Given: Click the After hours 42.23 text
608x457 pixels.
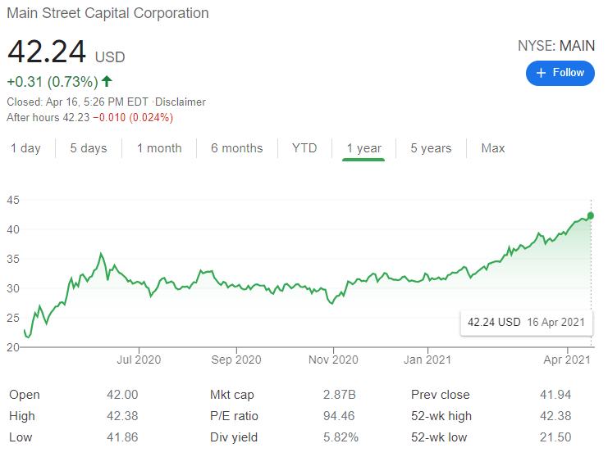Looking at the screenshot, I should click(x=48, y=117).
